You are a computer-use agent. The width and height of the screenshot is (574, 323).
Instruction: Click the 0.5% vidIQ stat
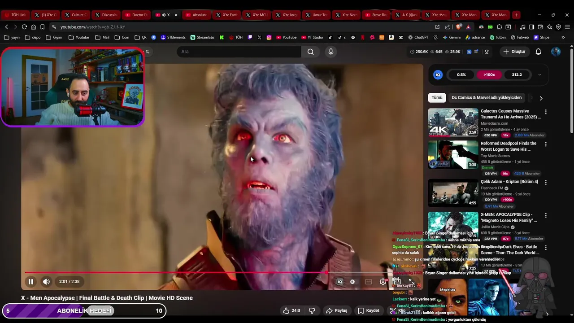461,75
